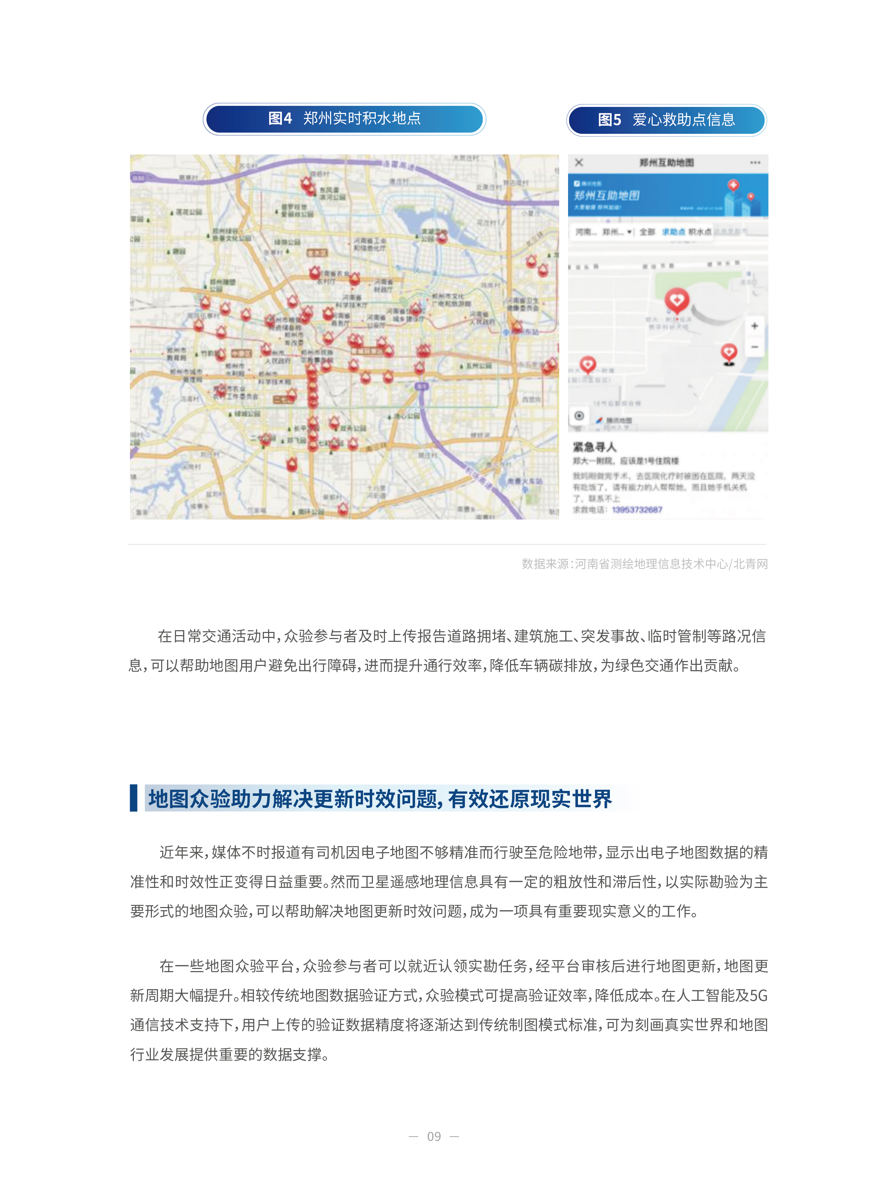
Task: Select the 求助点 filter tab
Action: [673, 232]
